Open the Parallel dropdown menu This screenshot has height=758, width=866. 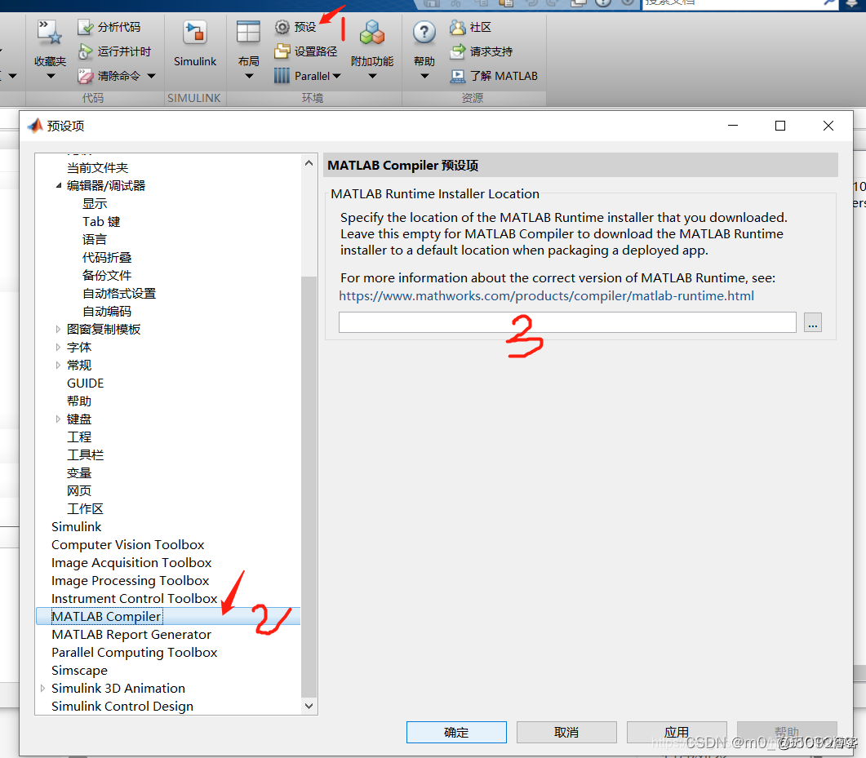[x=337, y=75]
